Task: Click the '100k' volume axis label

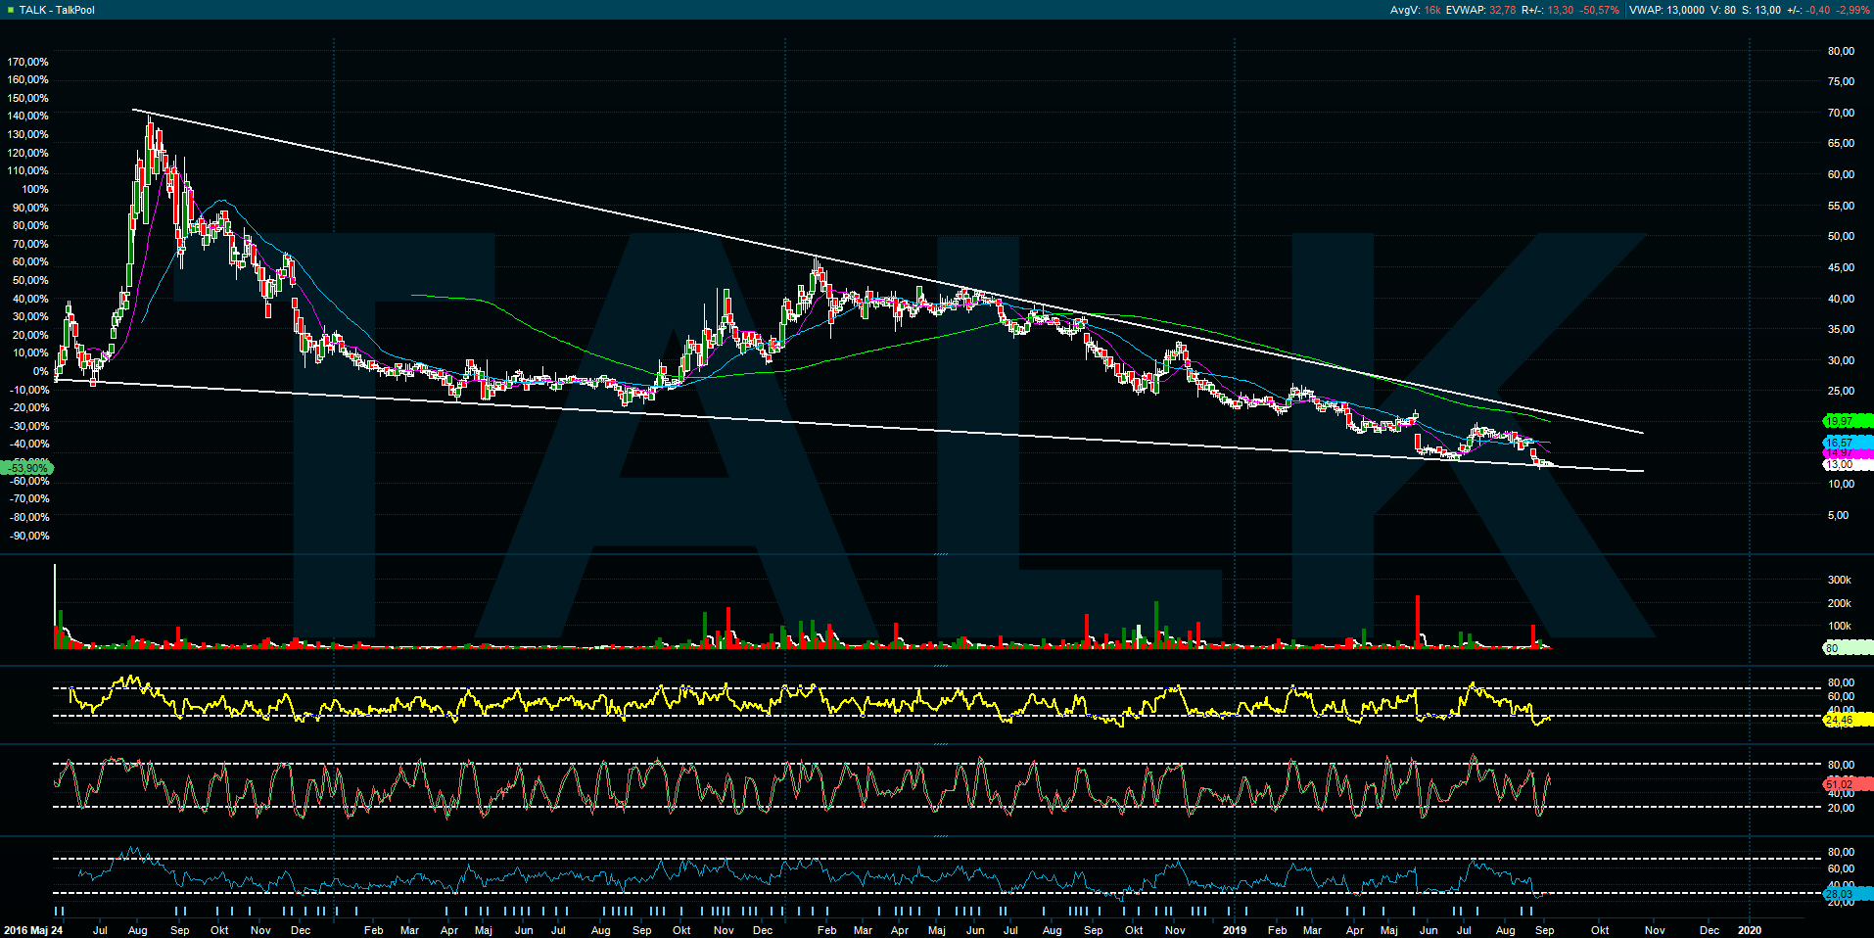Action: pos(1839,626)
